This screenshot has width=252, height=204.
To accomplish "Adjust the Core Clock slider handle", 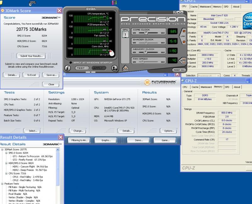I will 146,33.
